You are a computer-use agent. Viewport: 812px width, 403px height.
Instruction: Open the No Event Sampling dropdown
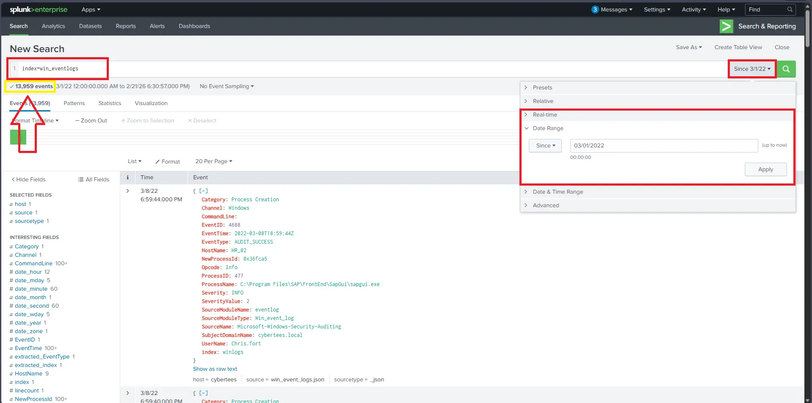click(226, 86)
